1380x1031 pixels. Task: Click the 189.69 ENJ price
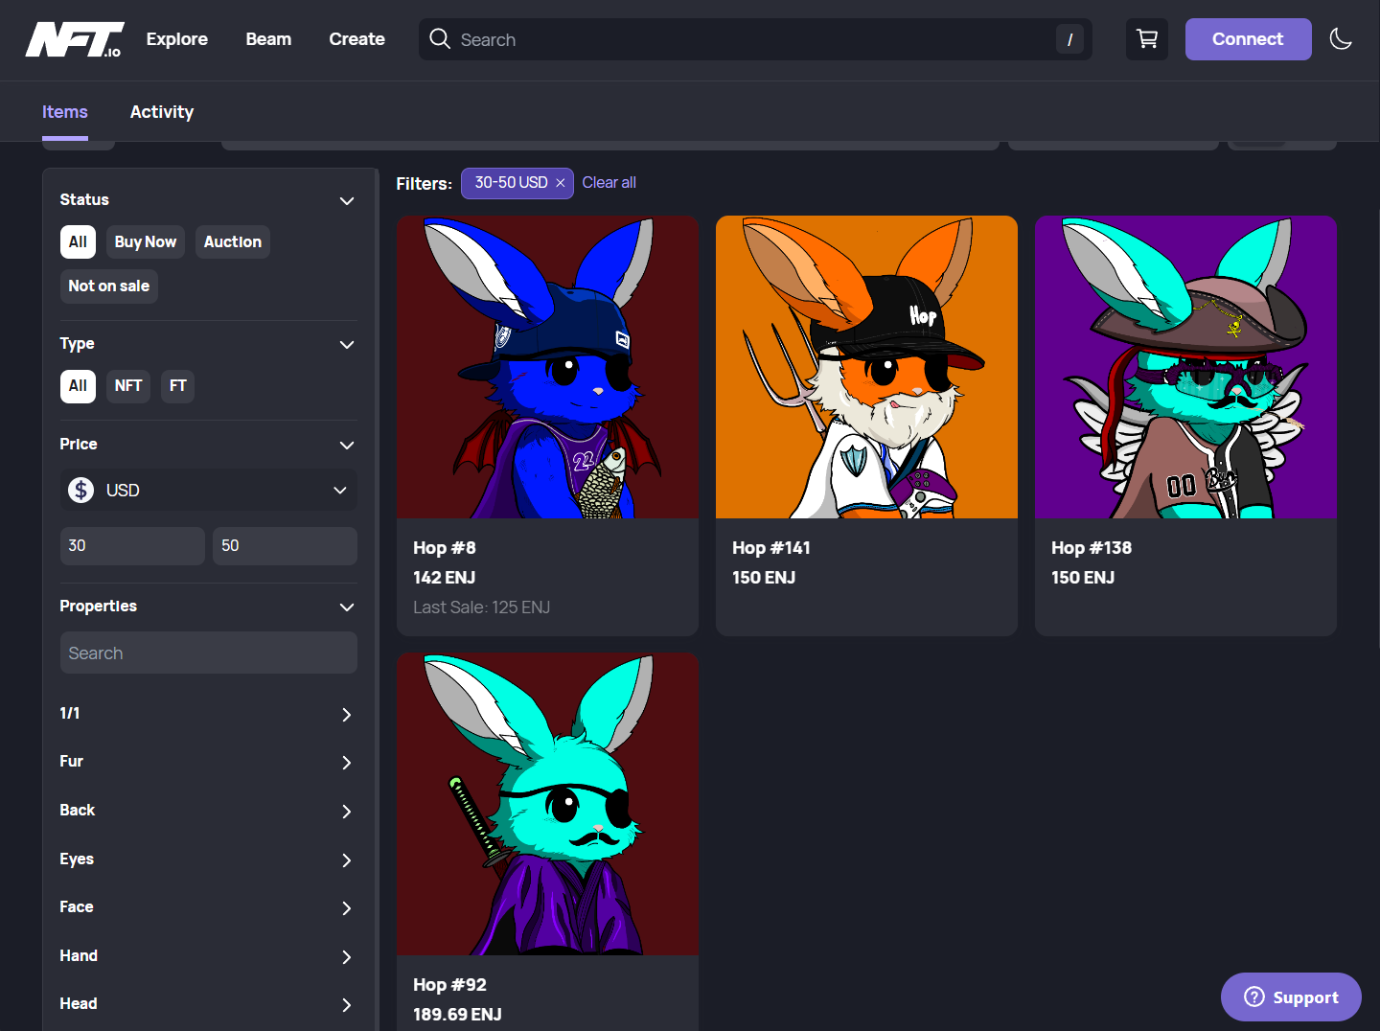coord(457,1015)
